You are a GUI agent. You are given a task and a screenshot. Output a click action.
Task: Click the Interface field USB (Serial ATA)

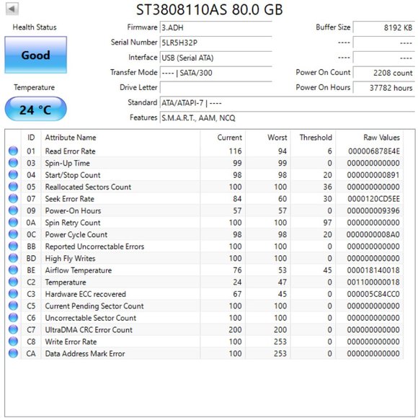(215, 58)
